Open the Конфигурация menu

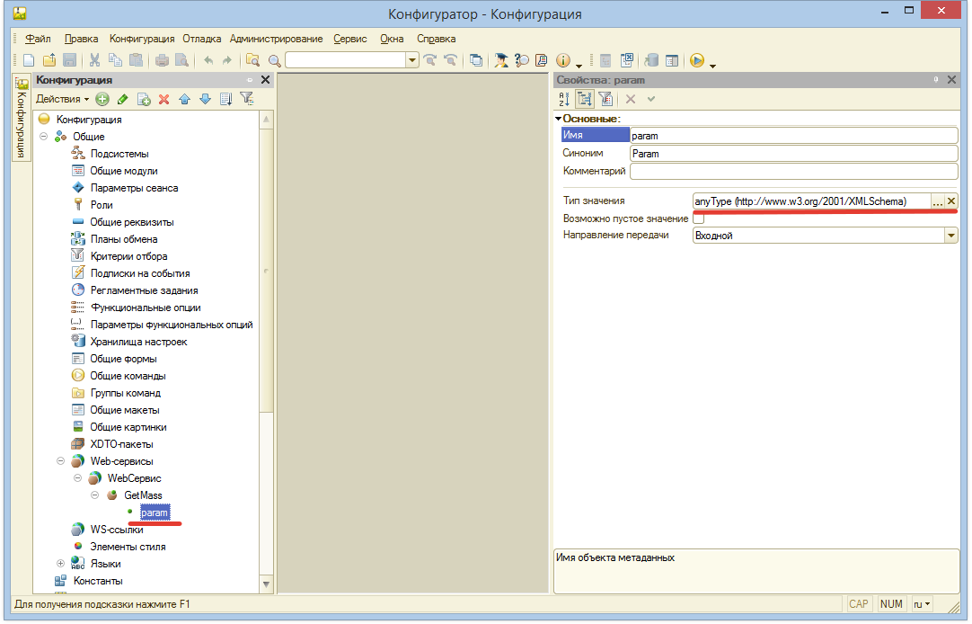[142, 39]
